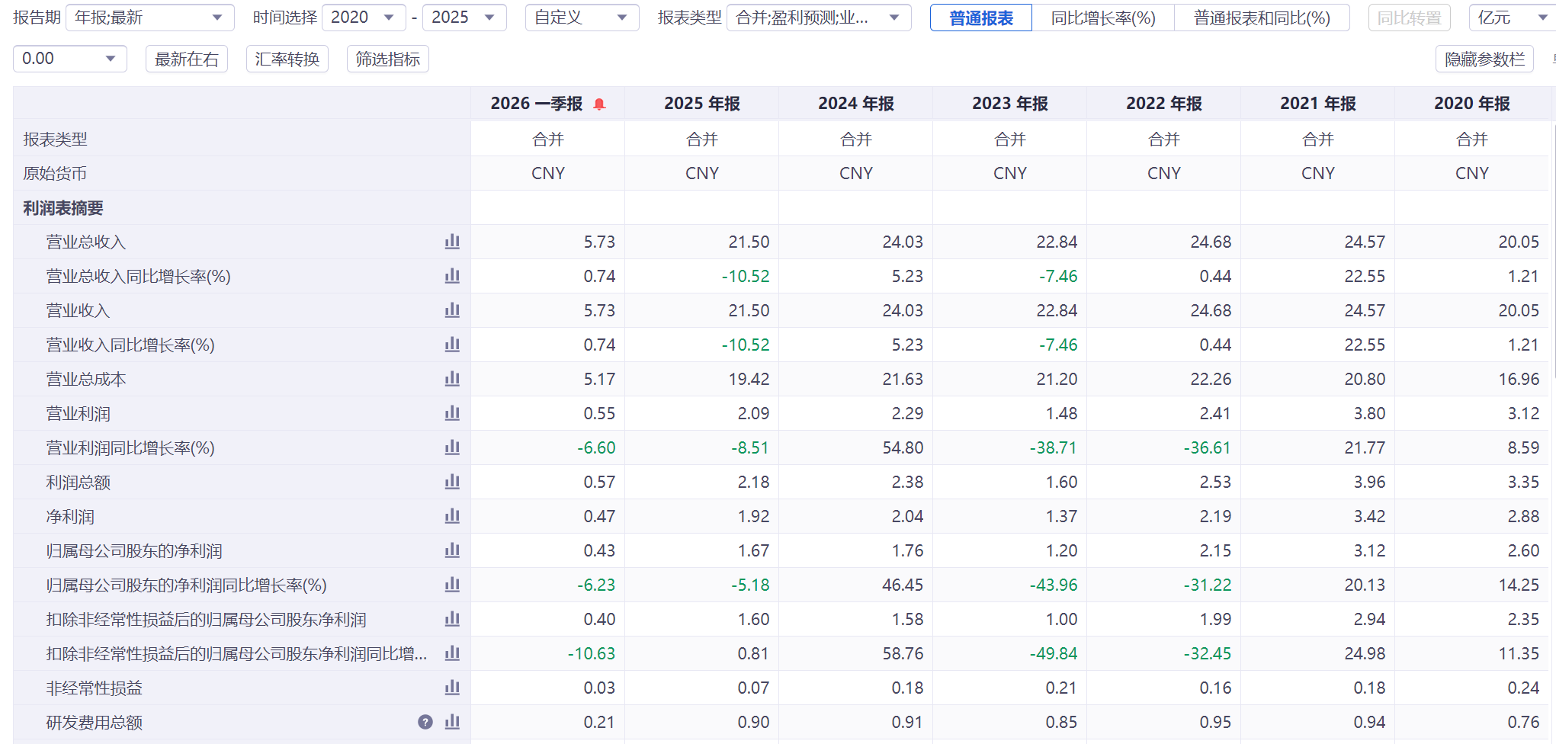Select the 2023 年报 column header
This screenshot has width=1556, height=744.
1010,104
